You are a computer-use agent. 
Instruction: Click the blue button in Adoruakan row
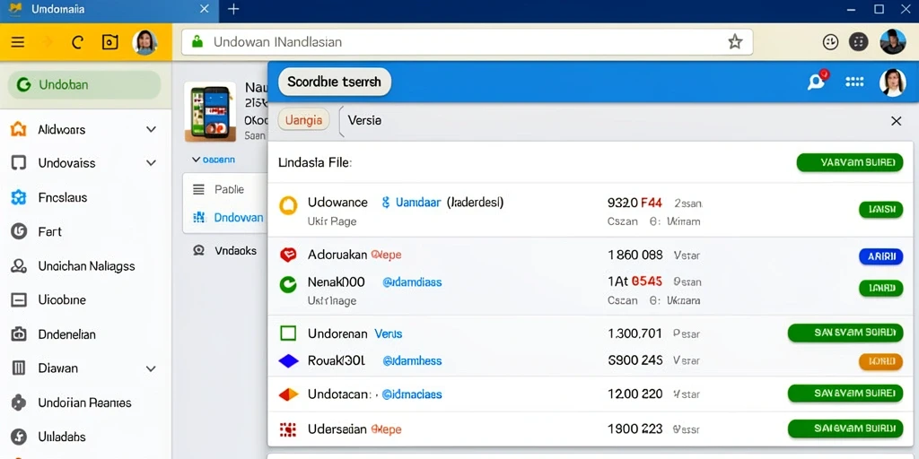coord(881,256)
